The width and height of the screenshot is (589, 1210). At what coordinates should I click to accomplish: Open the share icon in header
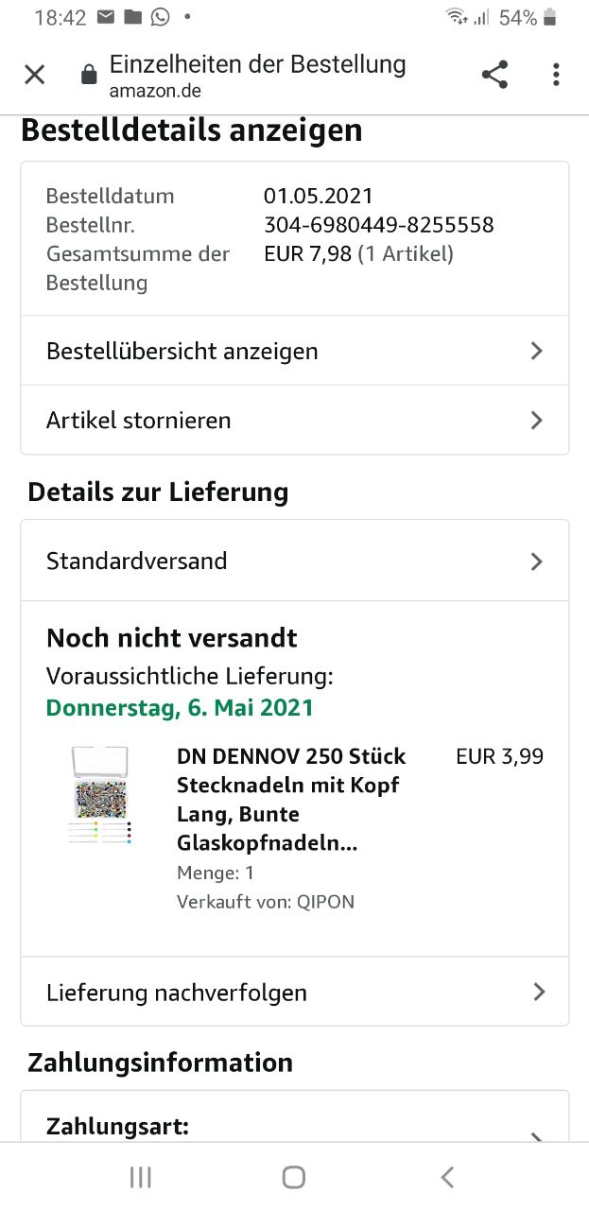click(494, 75)
